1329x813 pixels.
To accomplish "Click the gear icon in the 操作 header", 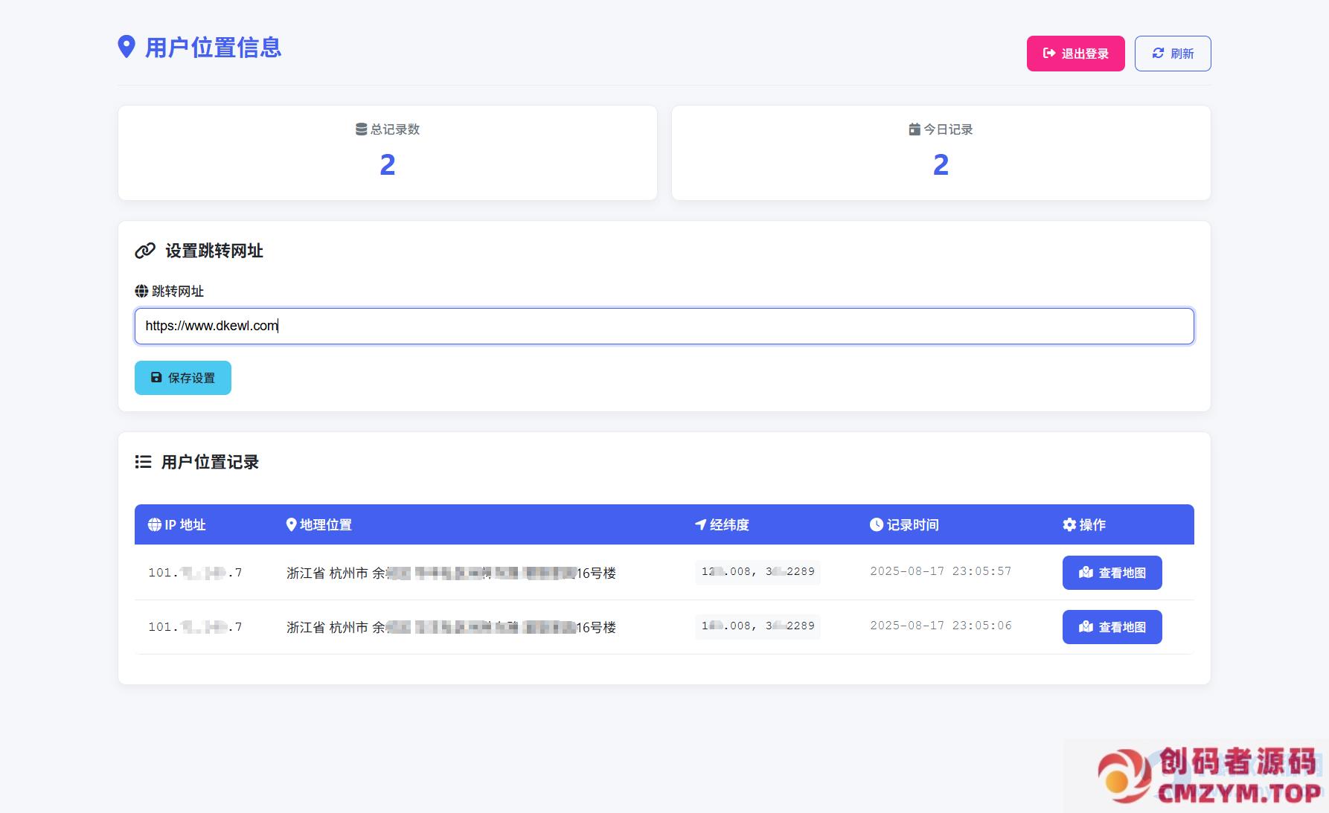I will [x=1069, y=524].
